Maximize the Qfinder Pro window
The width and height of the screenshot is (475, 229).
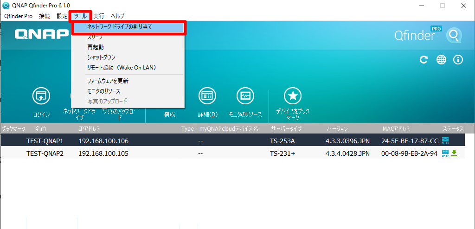(x=443, y=6)
